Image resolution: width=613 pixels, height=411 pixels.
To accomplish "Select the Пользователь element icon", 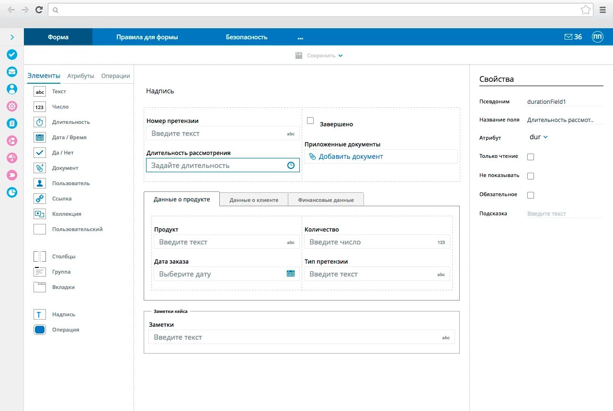I will click(x=40, y=183).
